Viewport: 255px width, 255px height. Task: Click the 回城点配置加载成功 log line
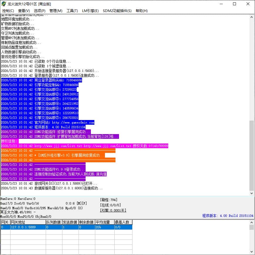19,47
